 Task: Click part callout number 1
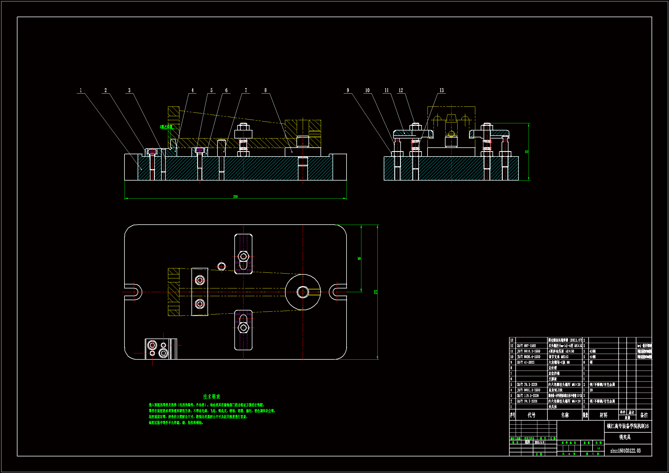click(81, 90)
